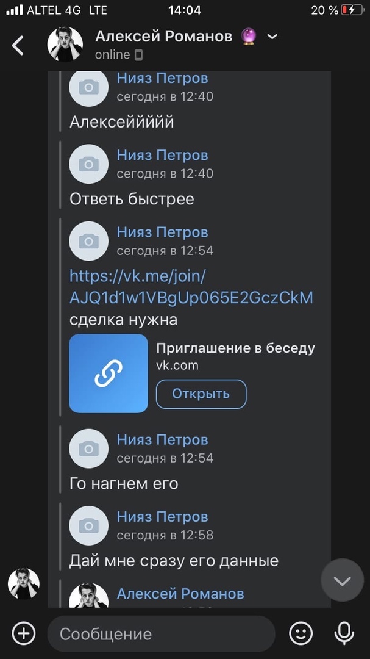370x659 pixels.
Task: Tap the blue link preview thumbnail
Action: coord(109,373)
